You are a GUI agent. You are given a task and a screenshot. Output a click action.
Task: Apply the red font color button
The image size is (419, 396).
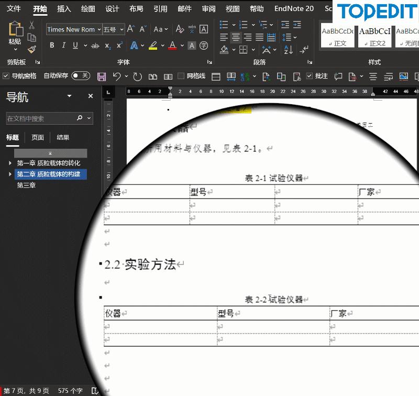[172, 46]
